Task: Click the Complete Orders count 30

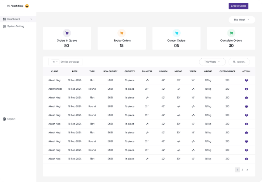Action: [x=231, y=45]
